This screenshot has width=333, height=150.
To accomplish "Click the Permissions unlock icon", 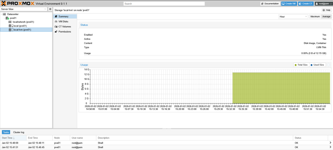I will pyautogui.click(x=56, y=32).
